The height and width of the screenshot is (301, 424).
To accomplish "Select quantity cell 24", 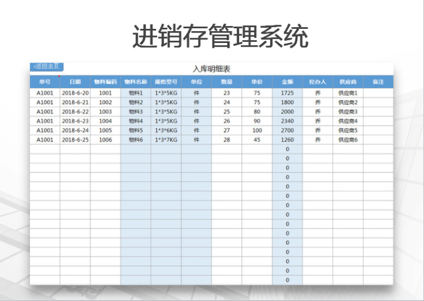I will [227, 102].
